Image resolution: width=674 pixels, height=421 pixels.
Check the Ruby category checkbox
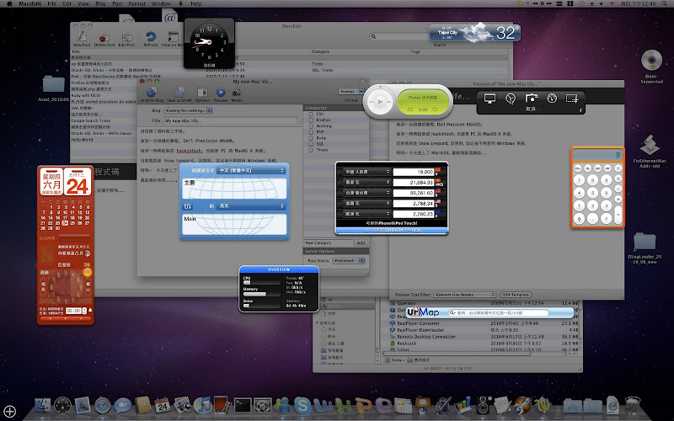pyautogui.click(x=311, y=138)
